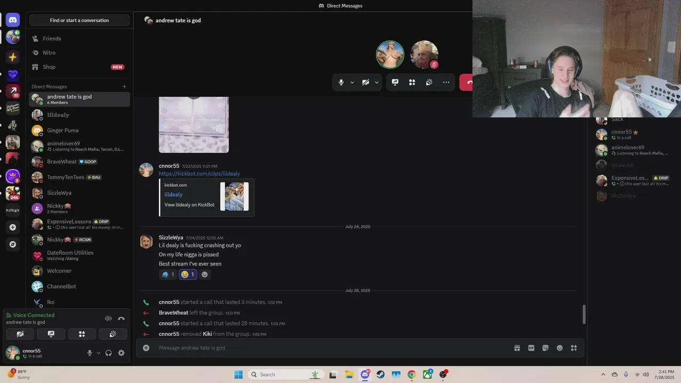Screen dimensions: 681x383
Task: Open File Explorer from taskbar
Action: coord(349,374)
